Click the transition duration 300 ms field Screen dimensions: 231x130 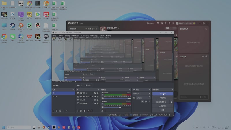pos(142,98)
